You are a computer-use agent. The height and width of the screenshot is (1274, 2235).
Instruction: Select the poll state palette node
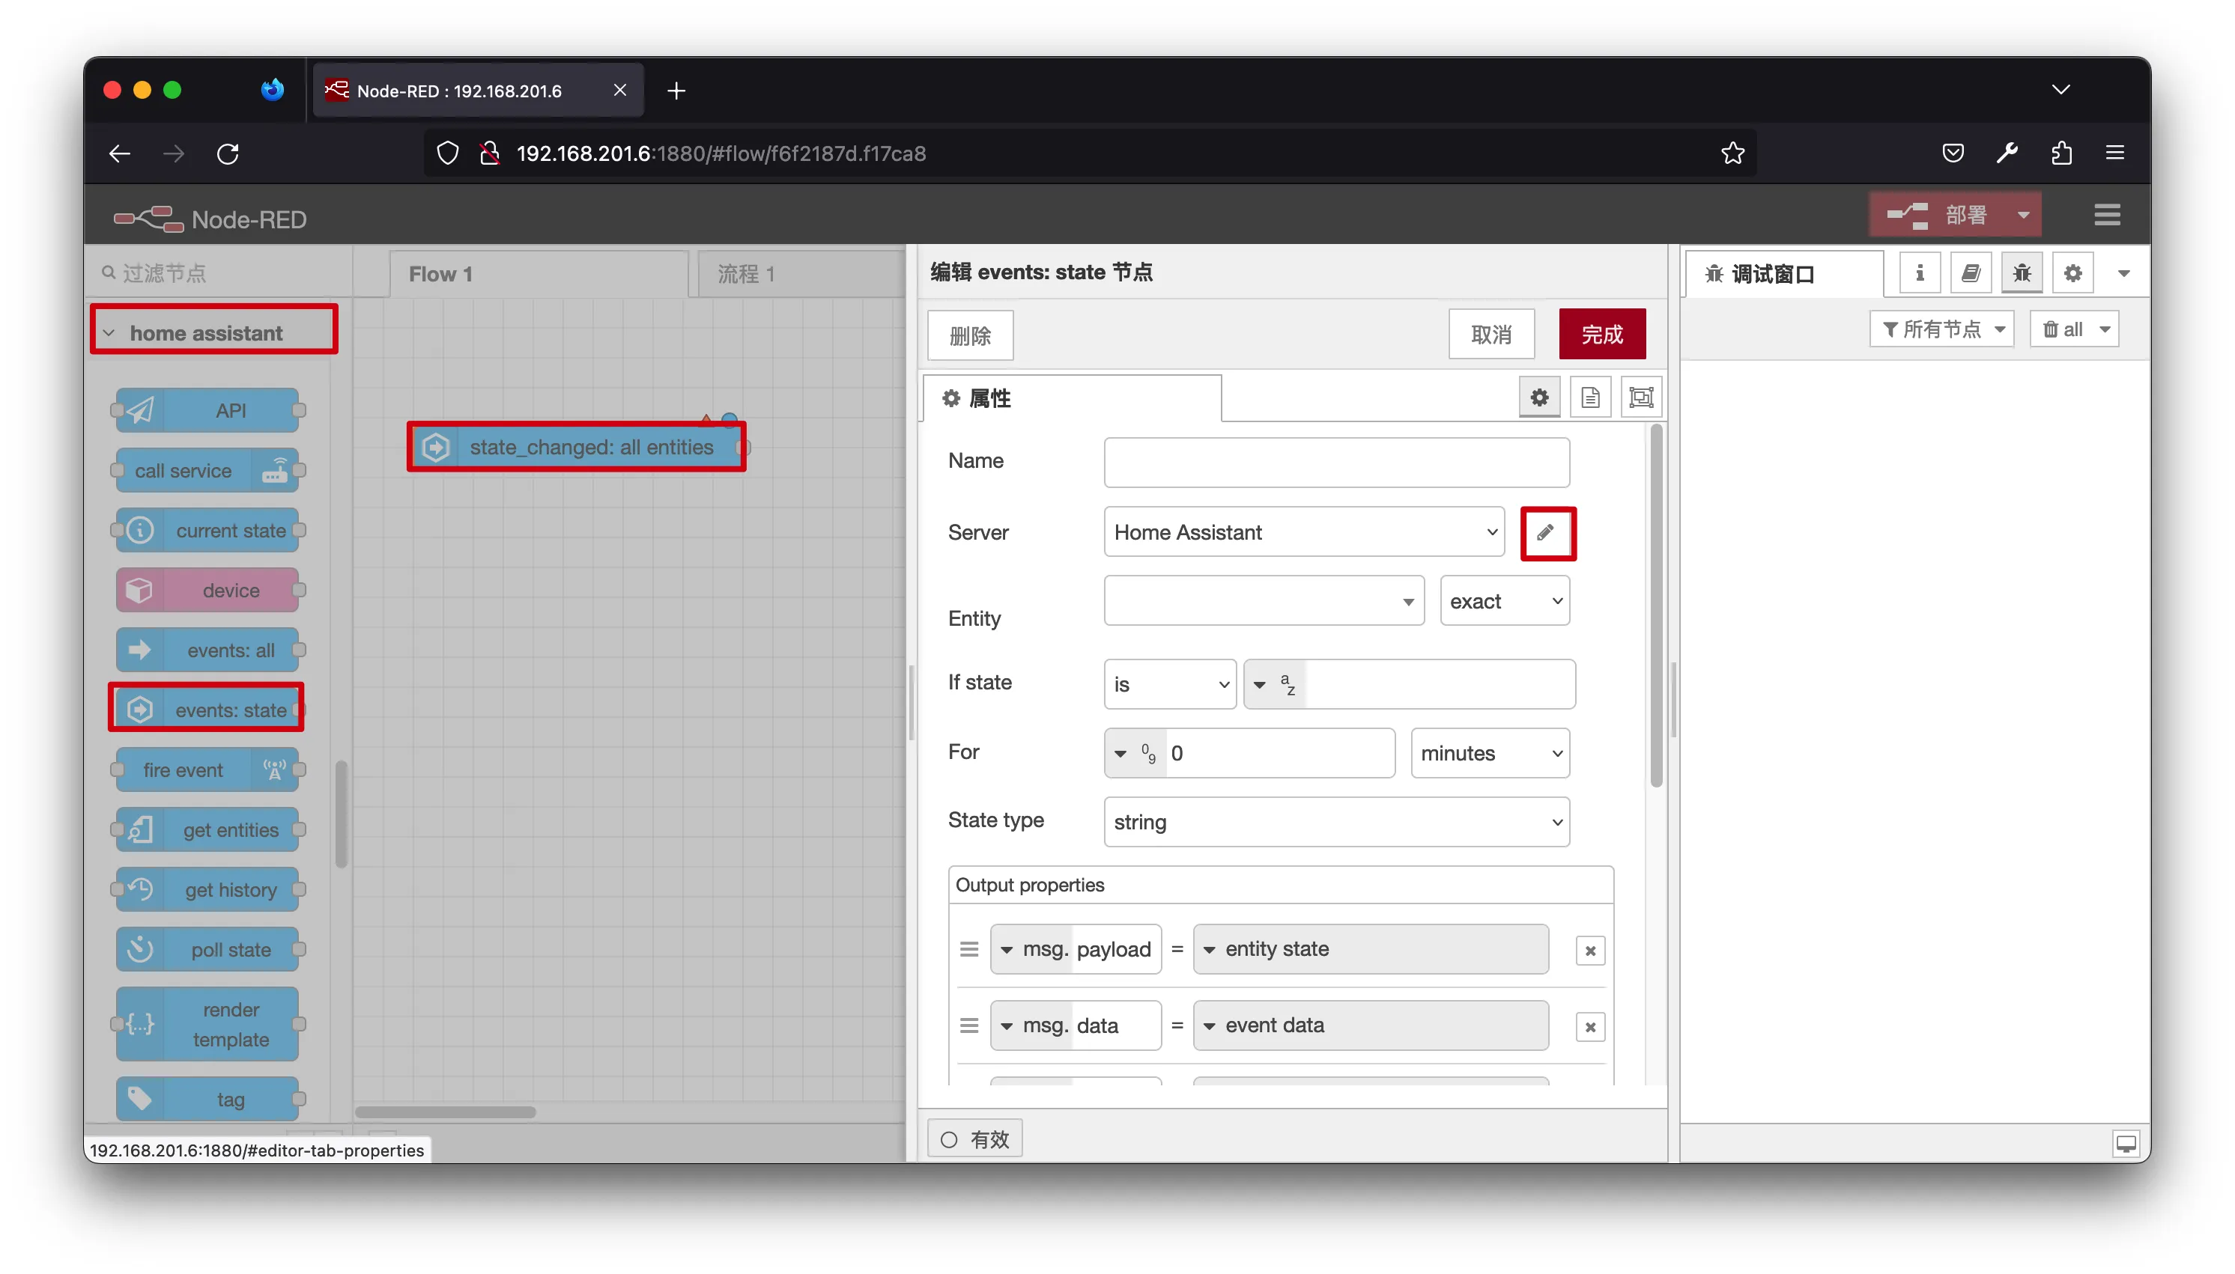pos(207,949)
